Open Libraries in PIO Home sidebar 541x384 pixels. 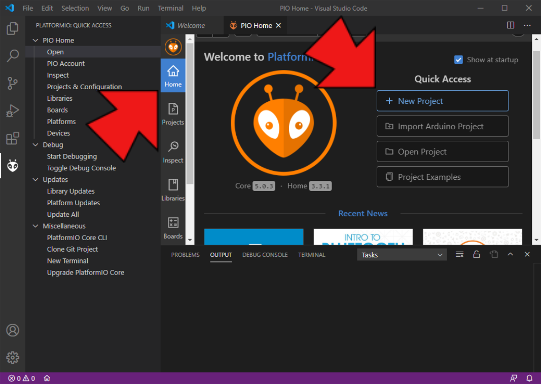click(173, 189)
